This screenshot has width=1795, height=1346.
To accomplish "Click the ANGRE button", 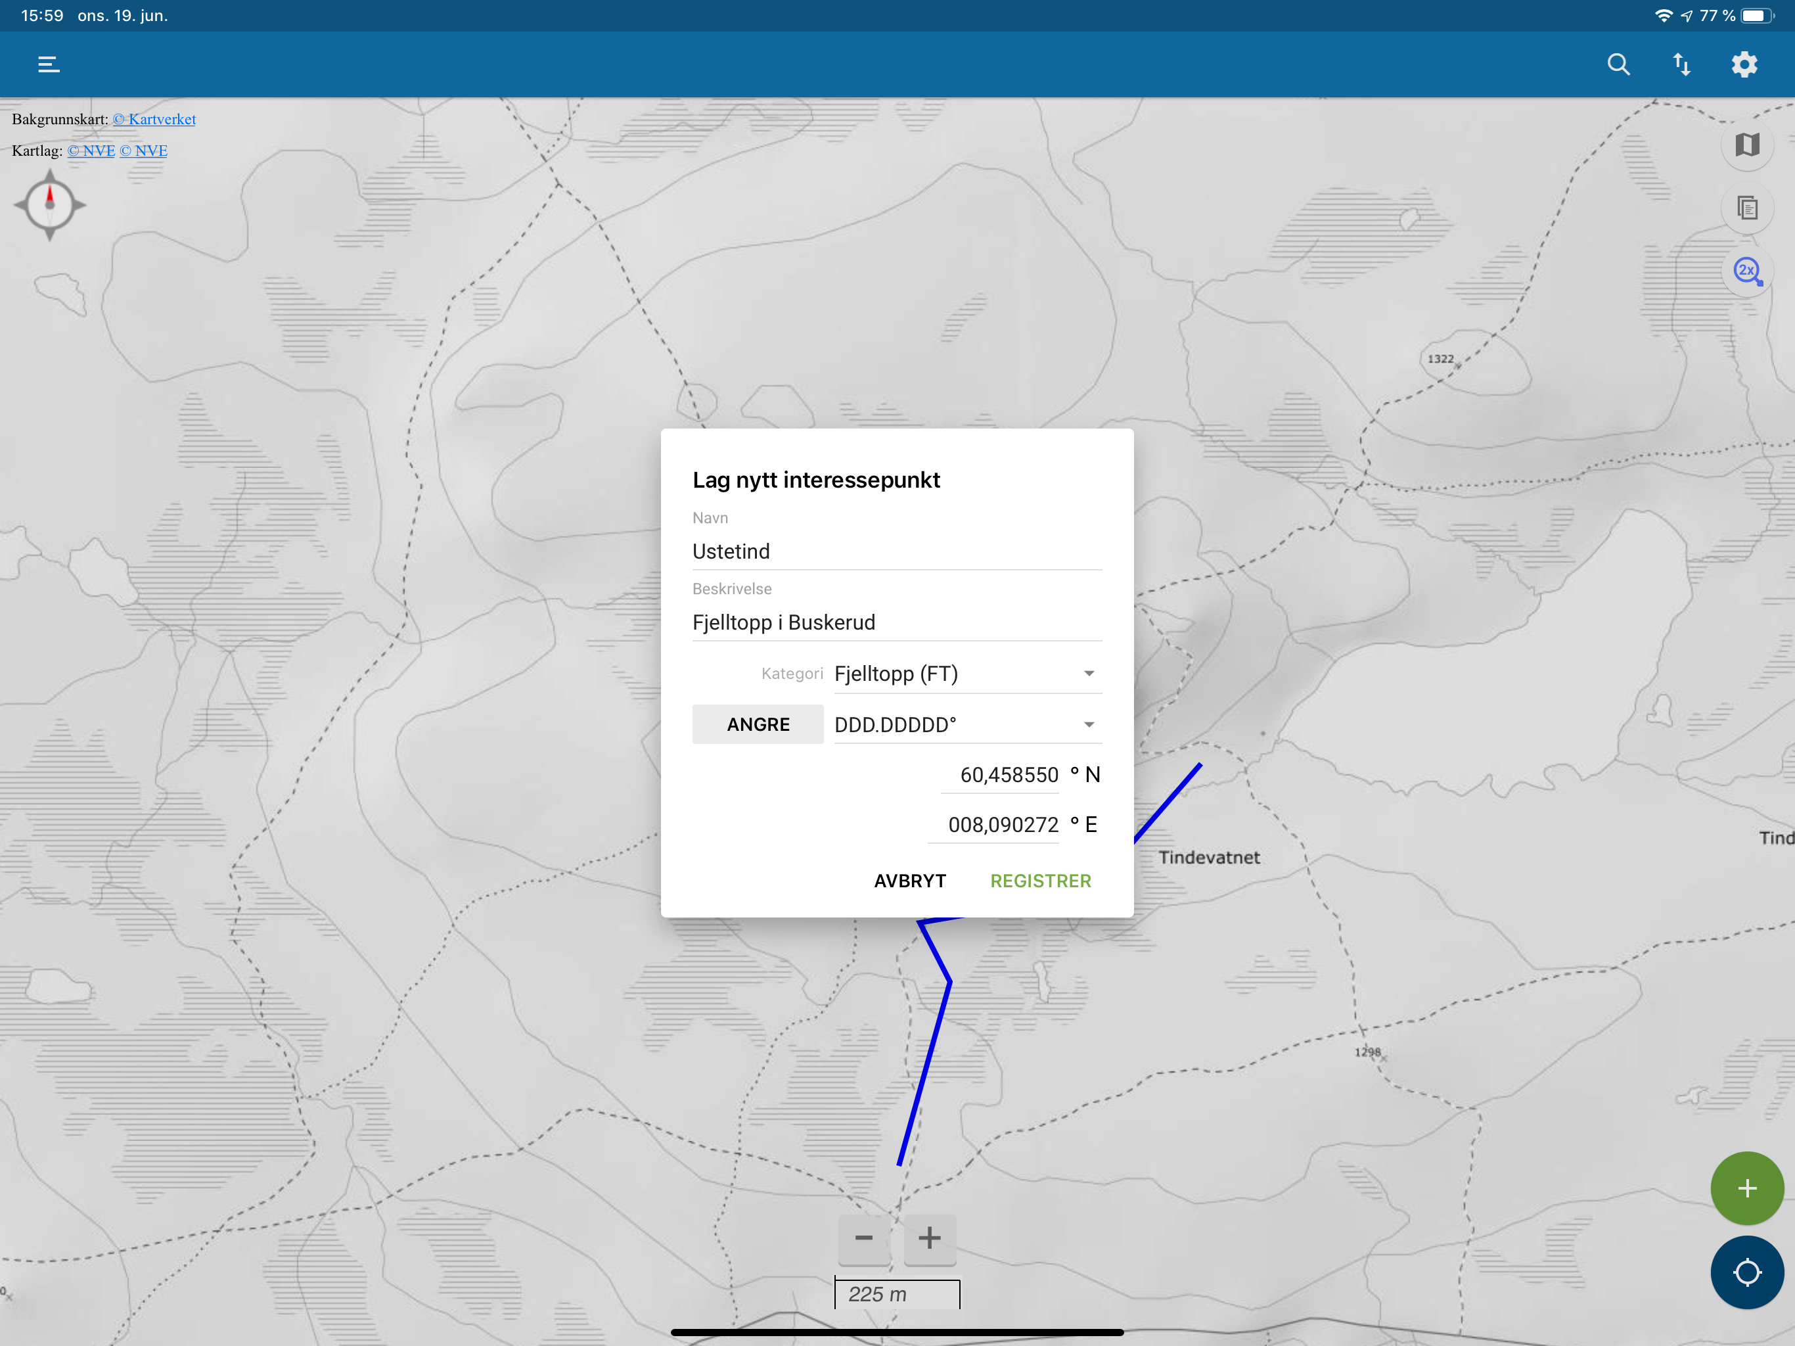I will pos(758,724).
